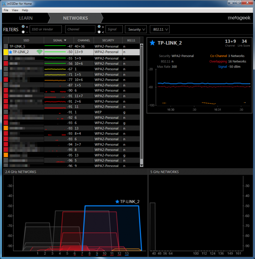The height and width of the screenshot is (259, 255).
Task: Click the blue star next to TP-LINK_2 row
Action: 11,52
